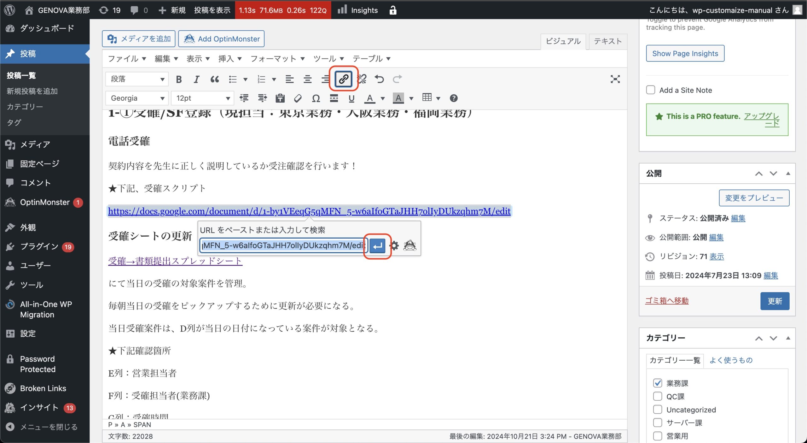Click the 更新 update button
807x443 pixels.
click(775, 301)
